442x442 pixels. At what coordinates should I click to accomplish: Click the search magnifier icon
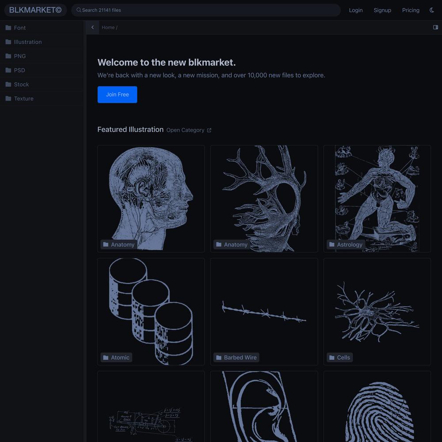coord(79,10)
